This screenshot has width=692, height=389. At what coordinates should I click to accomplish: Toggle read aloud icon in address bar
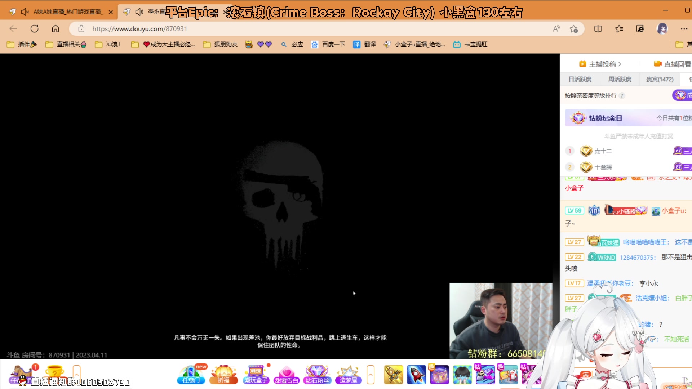point(556,29)
